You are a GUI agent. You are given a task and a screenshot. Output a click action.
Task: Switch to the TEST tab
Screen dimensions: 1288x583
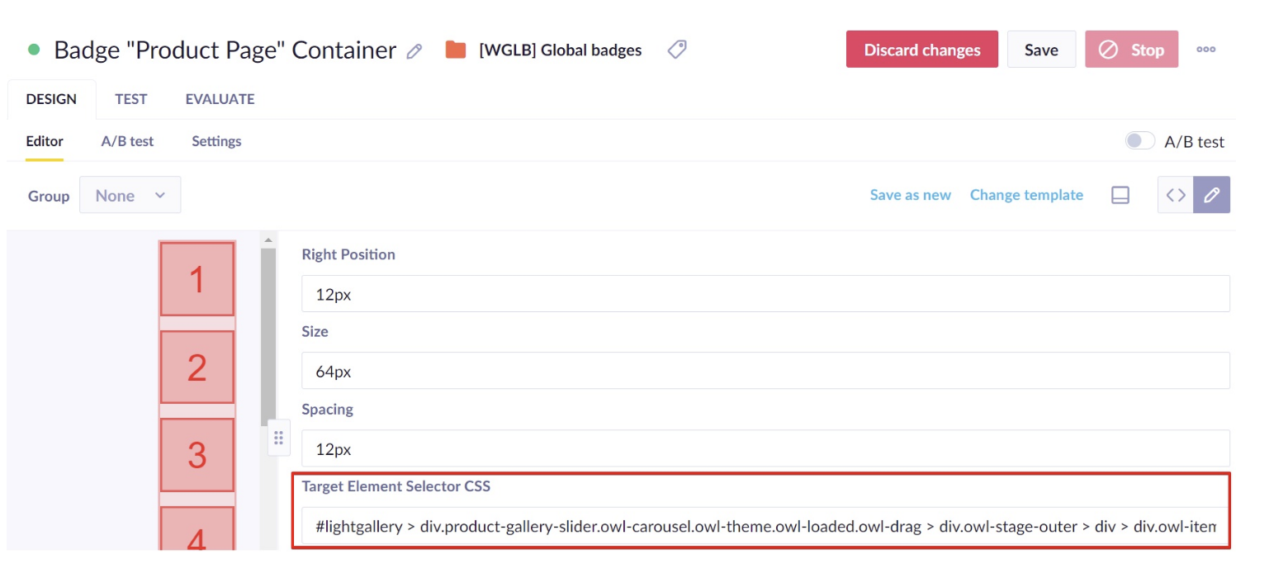click(x=130, y=98)
